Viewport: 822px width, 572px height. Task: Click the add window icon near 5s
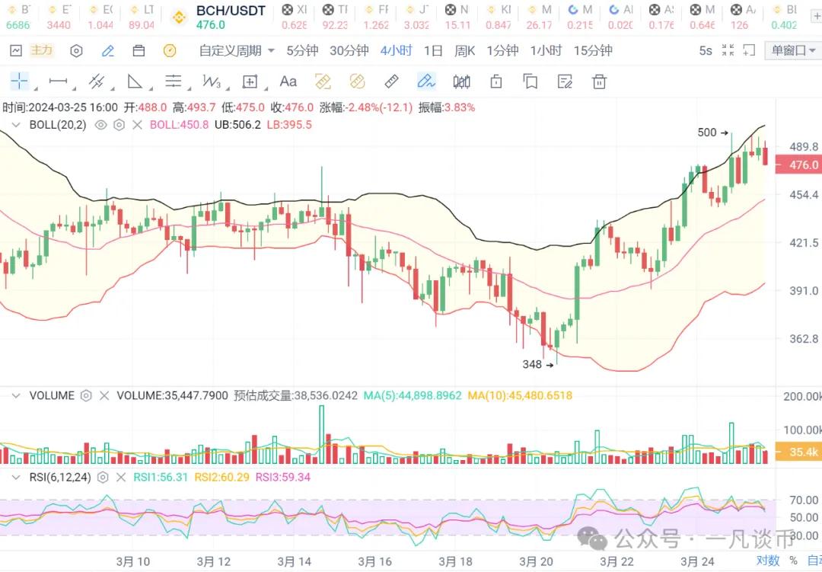point(749,50)
